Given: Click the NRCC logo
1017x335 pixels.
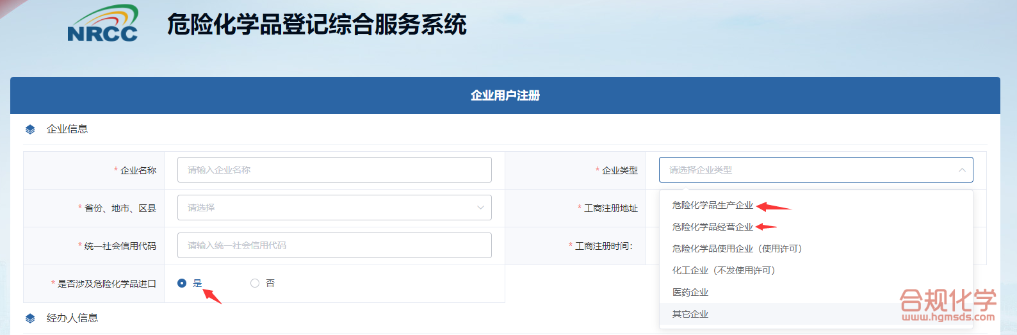Looking at the screenshot, I should 102,24.
